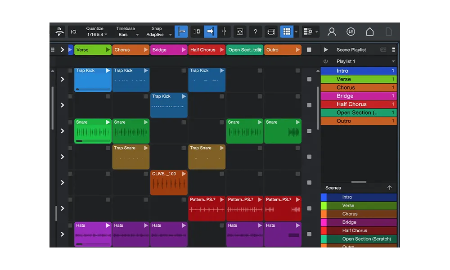Select Bridge in the Scene Playlist

[359, 96]
